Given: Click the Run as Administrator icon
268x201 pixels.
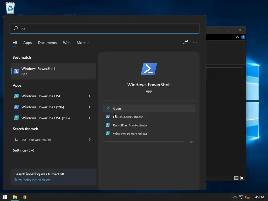Looking at the screenshot, I should [x=108, y=117].
